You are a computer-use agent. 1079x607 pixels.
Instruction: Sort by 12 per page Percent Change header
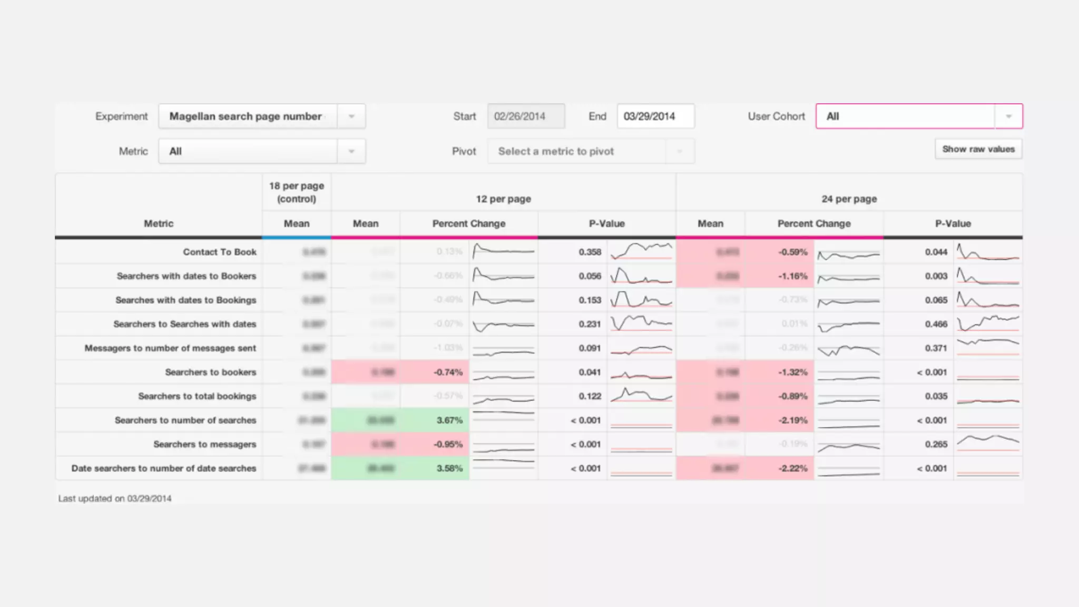[468, 223]
